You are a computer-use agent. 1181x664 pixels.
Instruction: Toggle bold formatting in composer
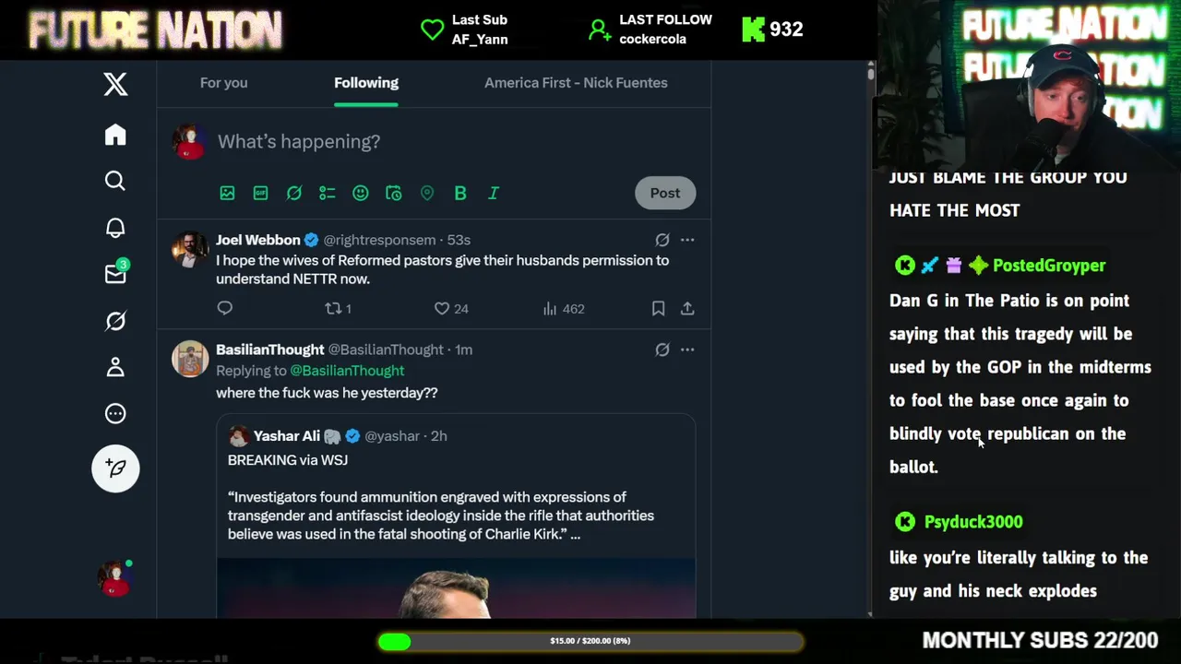pyautogui.click(x=460, y=193)
